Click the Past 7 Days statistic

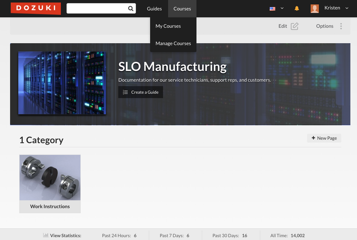pyautogui.click(x=174, y=236)
